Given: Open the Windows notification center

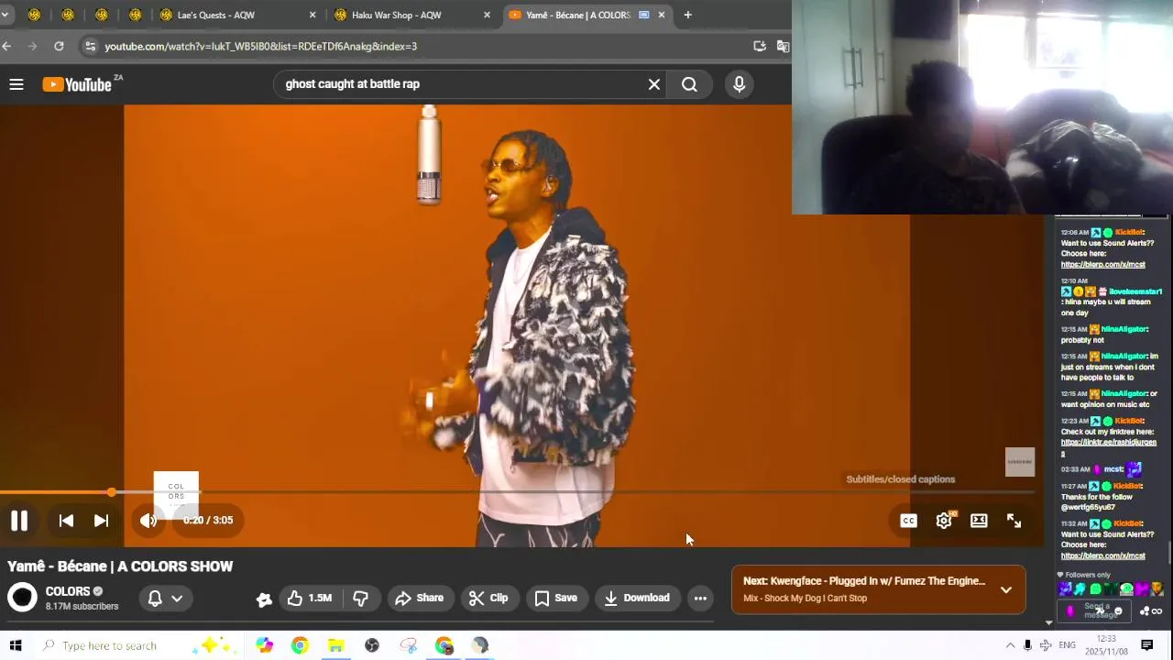Looking at the screenshot, I should click(x=1146, y=645).
